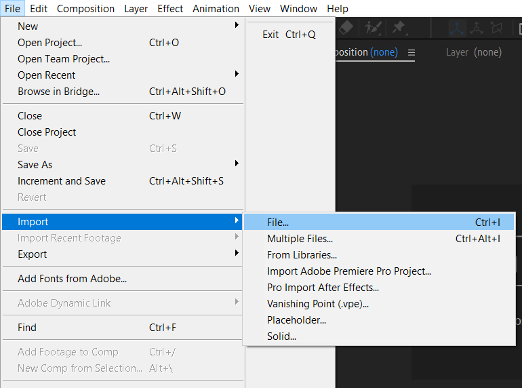The width and height of the screenshot is (522, 388).
Task: Open the Export submenu
Action: [237, 254]
